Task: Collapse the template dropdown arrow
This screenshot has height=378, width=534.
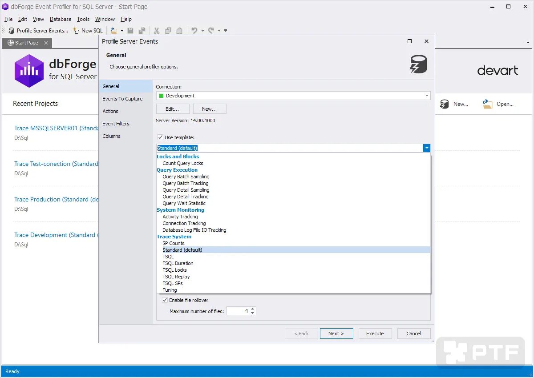Action: coord(427,148)
